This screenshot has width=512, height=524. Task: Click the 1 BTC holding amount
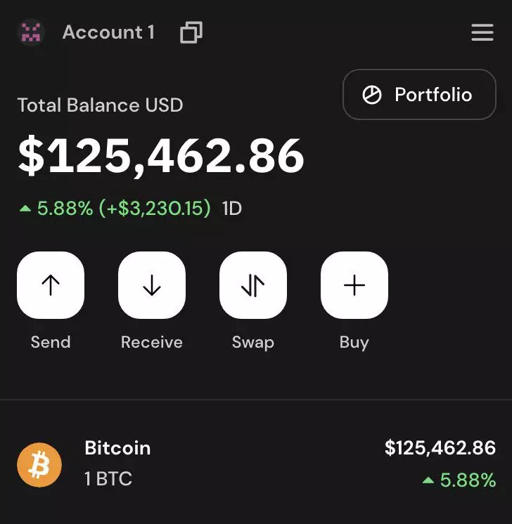(108, 479)
